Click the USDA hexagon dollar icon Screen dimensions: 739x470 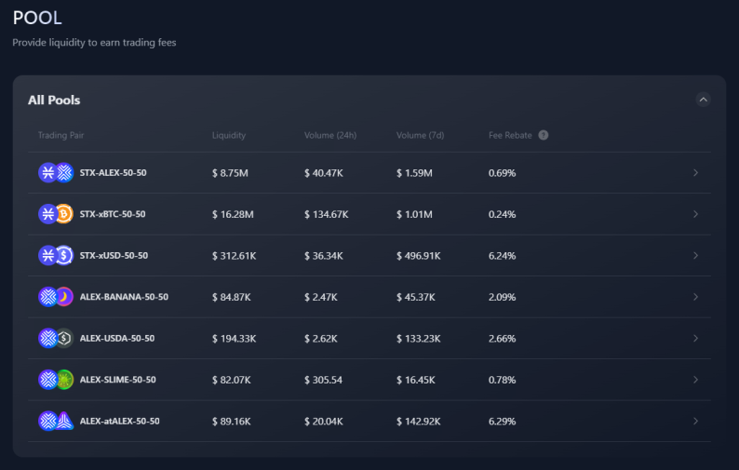tap(64, 338)
